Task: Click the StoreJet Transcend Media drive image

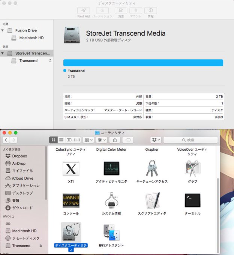Action: tap(72, 35)
